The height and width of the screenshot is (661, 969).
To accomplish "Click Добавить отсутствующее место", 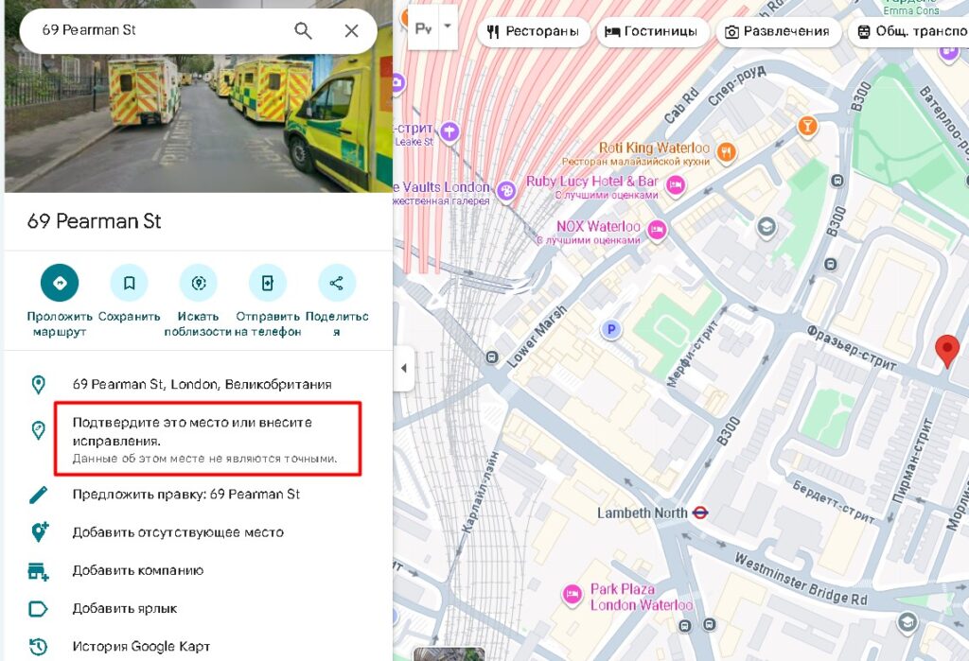I will click(x=177, y=532).
